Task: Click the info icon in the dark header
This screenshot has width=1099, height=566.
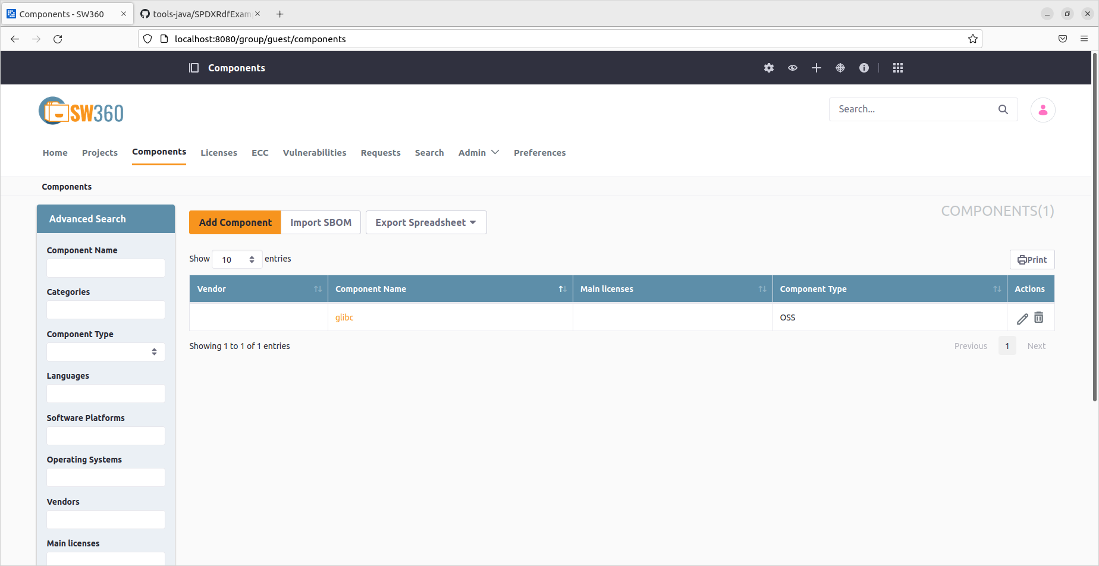Action: 863,68
